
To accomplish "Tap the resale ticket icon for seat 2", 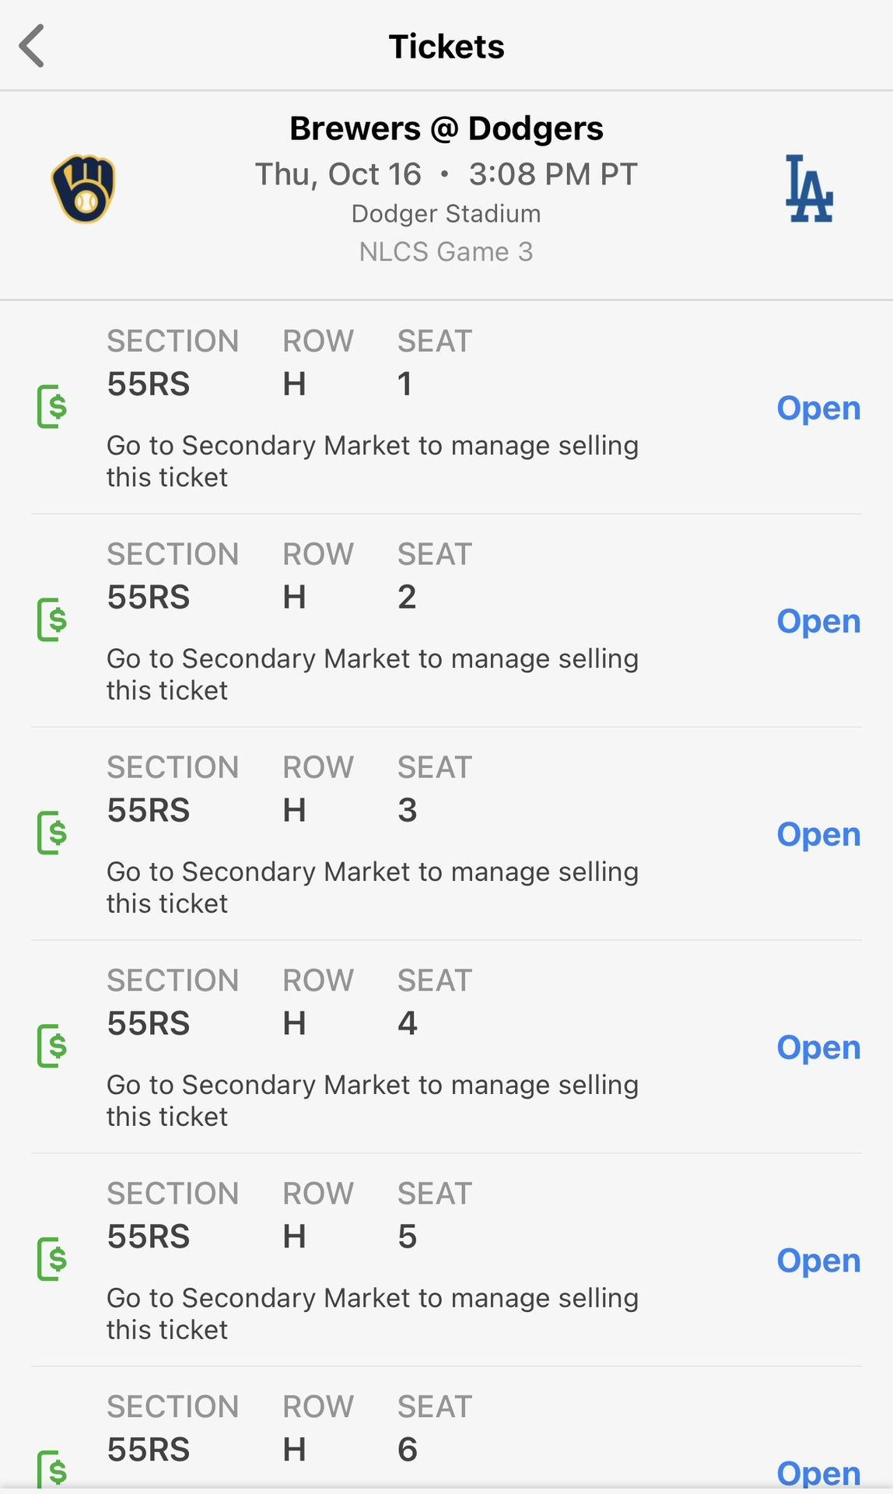I will [52, 619].
